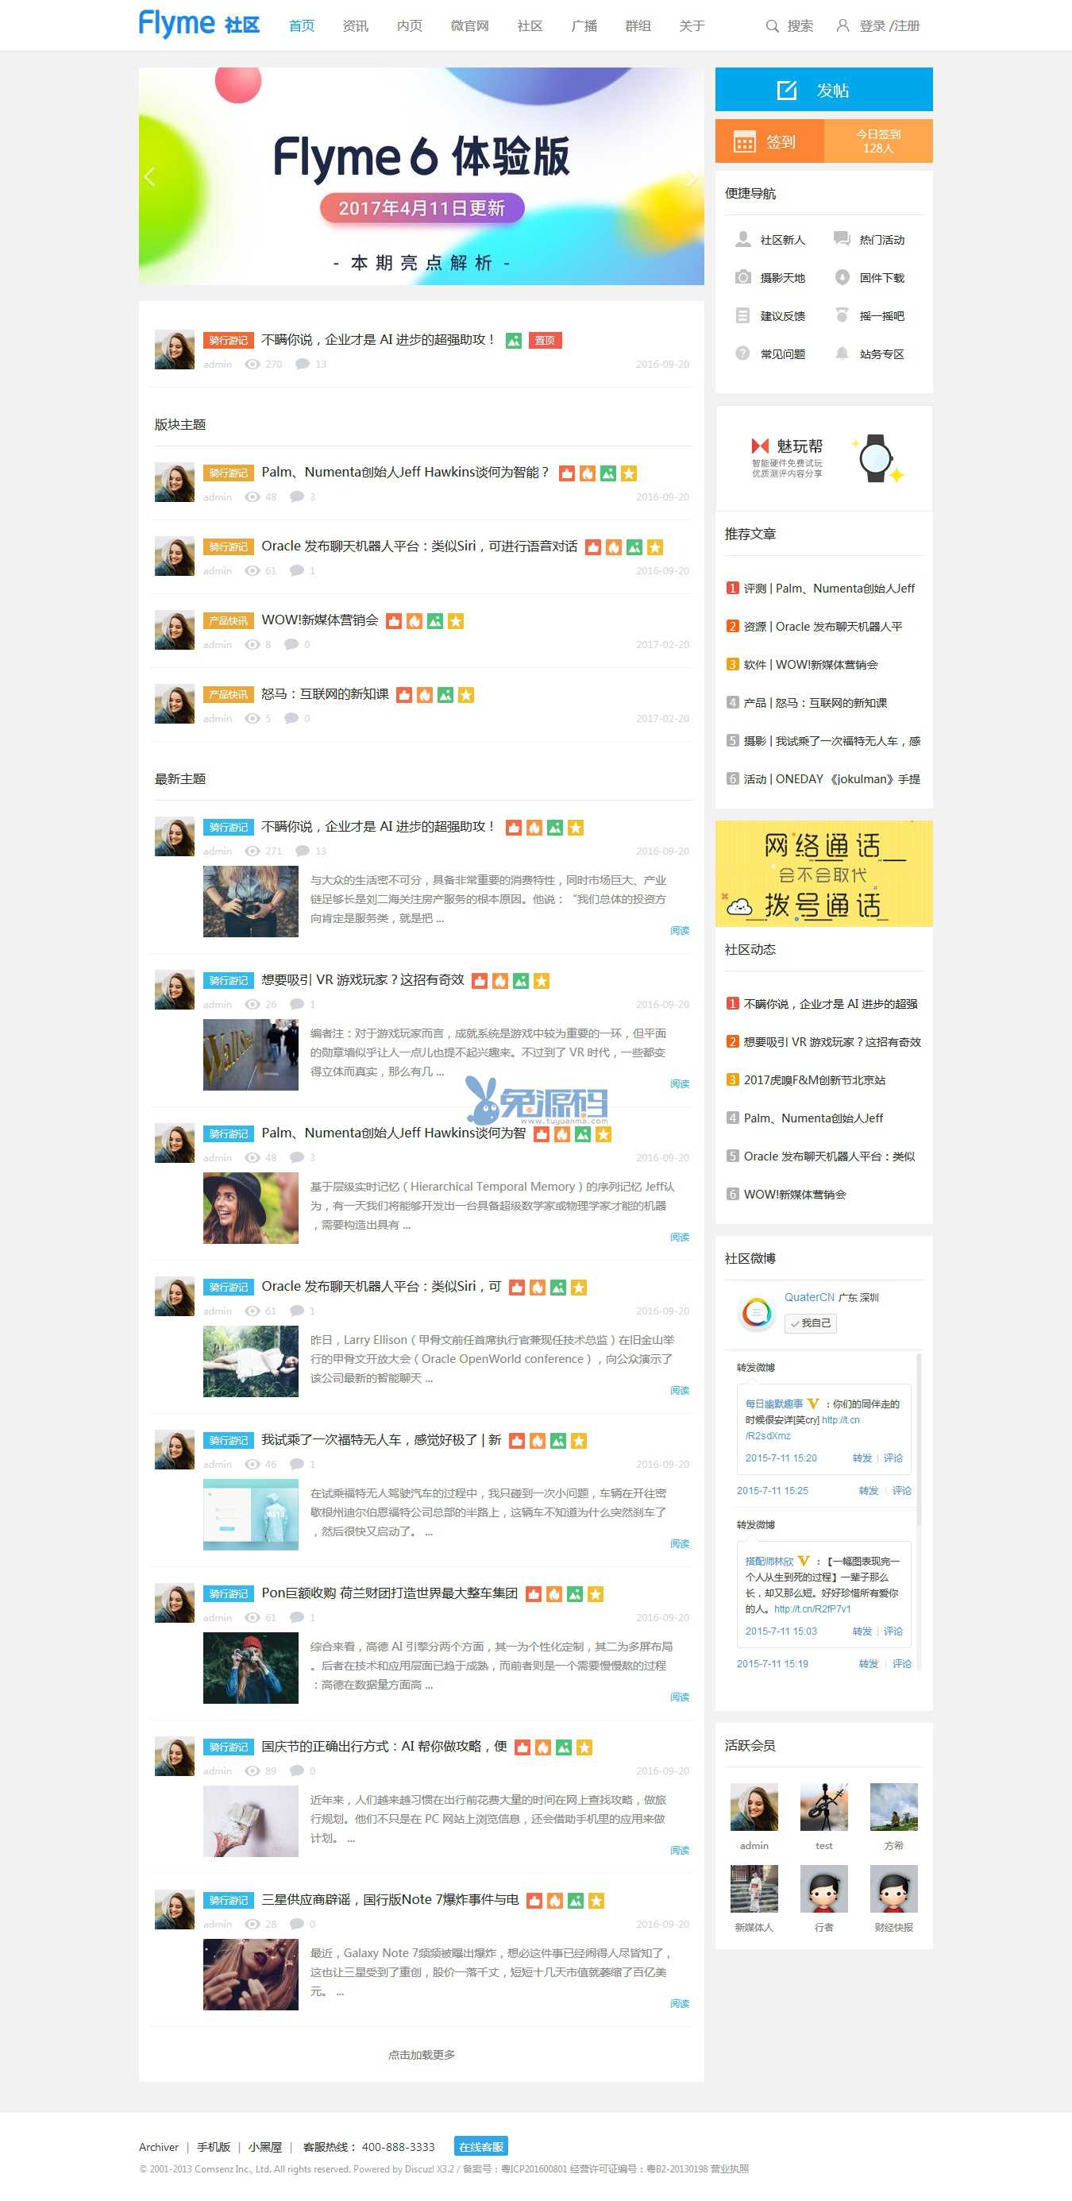Click the search magnifier icon
1072x2201 pixels.
pyautogui.click(x=771, y=25)
